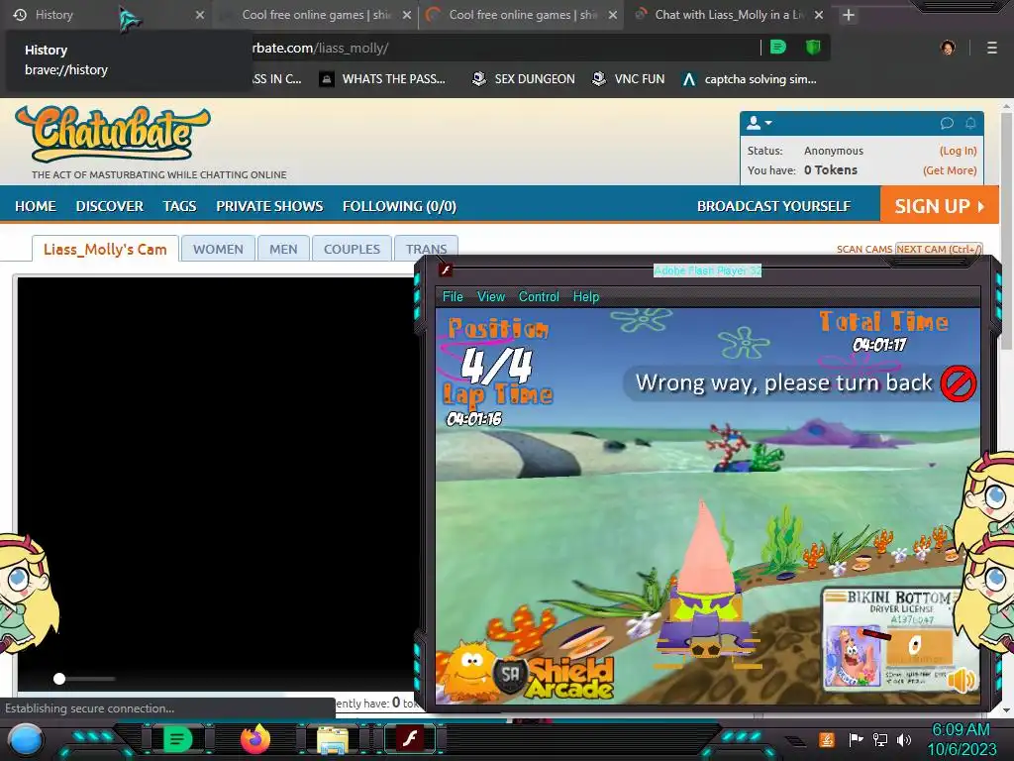The image size is (1014, 761).
Task: Open Firefox from the taskbar
Action: (x=255, y=739)
